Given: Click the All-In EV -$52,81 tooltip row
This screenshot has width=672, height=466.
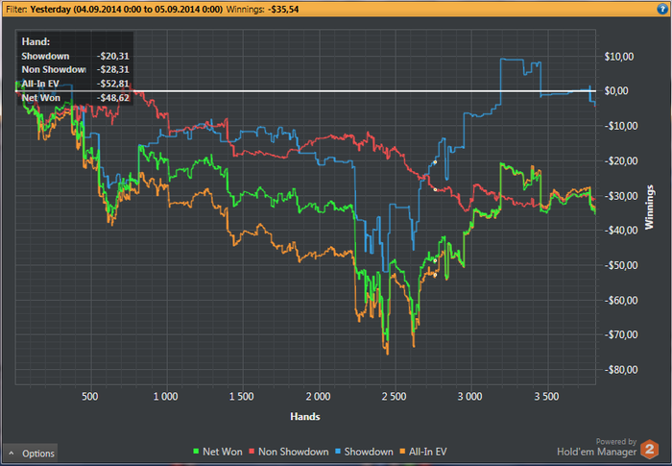Looking at the screenshot, I should pos(76,84).
